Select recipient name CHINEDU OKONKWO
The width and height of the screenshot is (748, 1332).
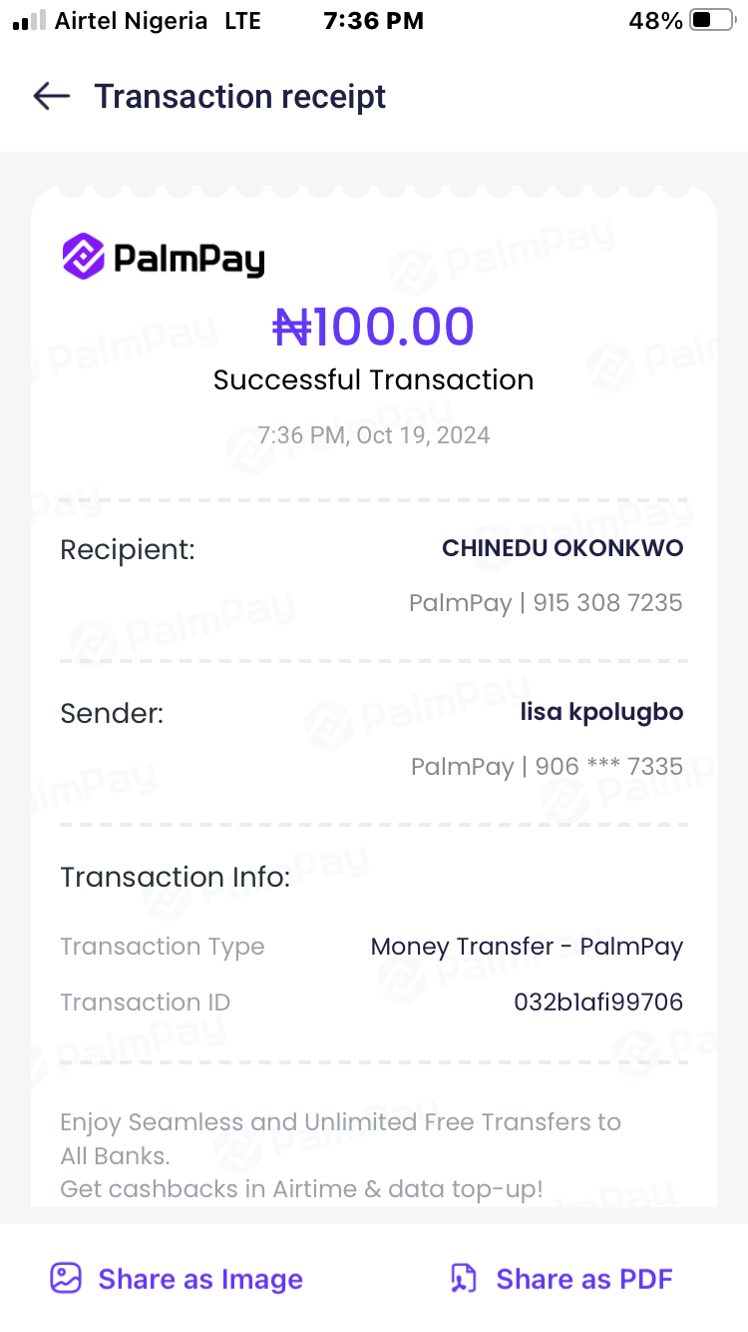click(x=562, y=548)
